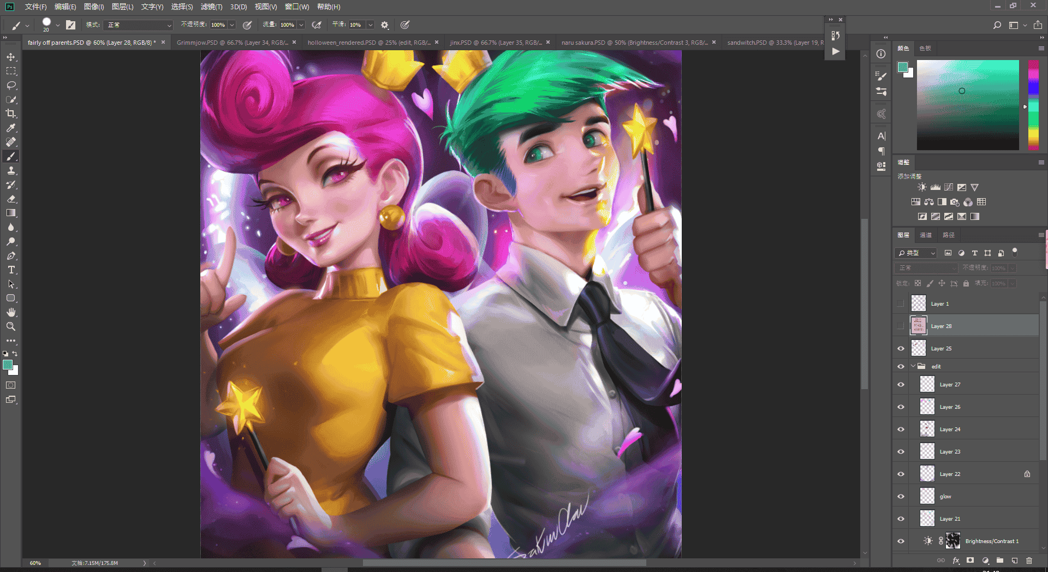
Task: Select the Eyedropper tool
Action: pos(11,128)
